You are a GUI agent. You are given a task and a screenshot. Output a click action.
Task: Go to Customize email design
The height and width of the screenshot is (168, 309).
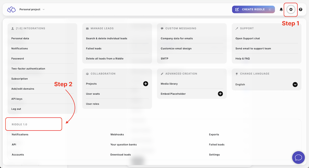point(176,49)
